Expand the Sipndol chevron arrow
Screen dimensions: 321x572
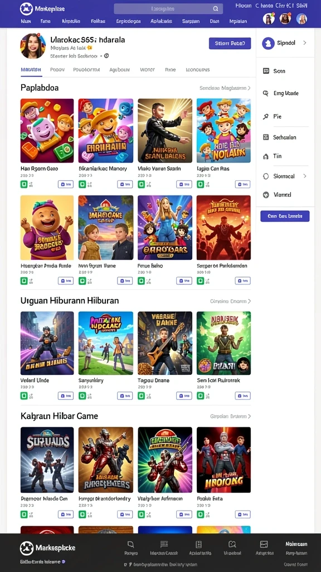click(x=305, y=42)
